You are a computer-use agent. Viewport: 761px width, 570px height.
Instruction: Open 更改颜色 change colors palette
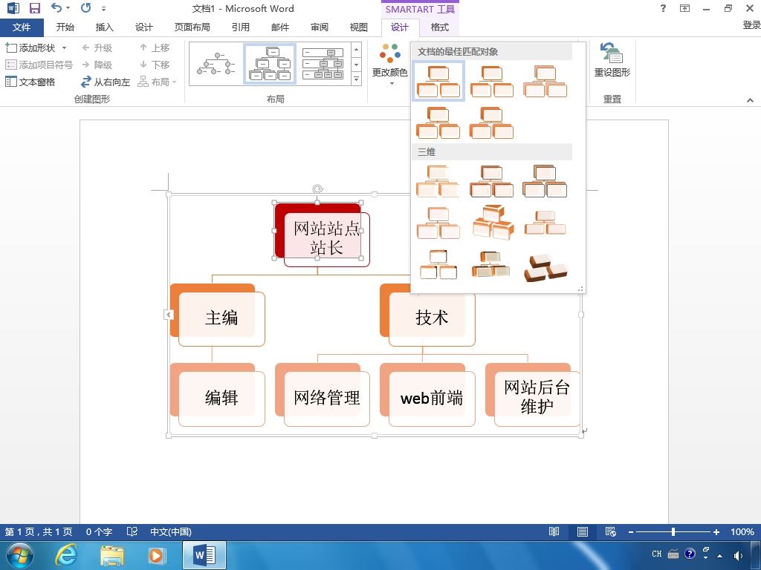[389, 64]
